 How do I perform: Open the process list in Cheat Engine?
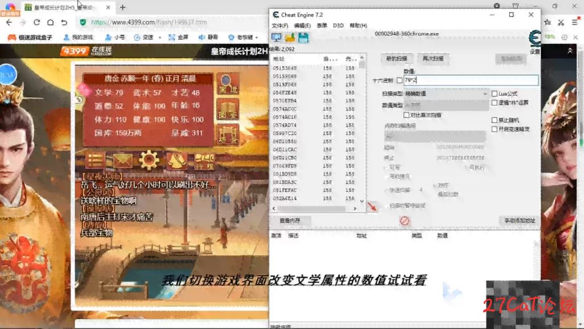pyautogui.click(x=277, y=37)
